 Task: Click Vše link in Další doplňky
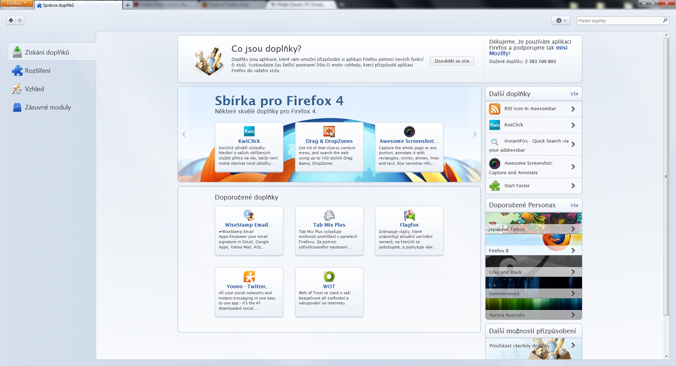pyautogui.click(x=574, y=94)
